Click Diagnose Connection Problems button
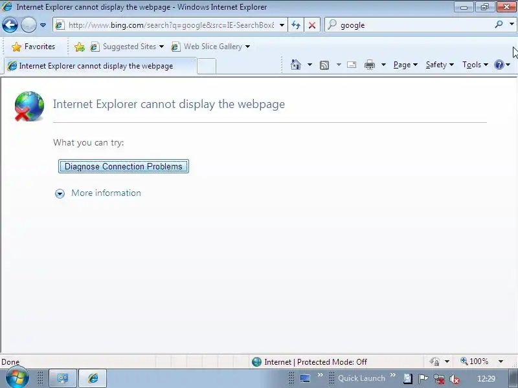Screen dimensions: 518x388 coord(124,166)
